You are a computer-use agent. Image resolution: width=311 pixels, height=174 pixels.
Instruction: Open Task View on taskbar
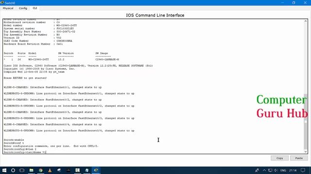click(x=22, y=170)
